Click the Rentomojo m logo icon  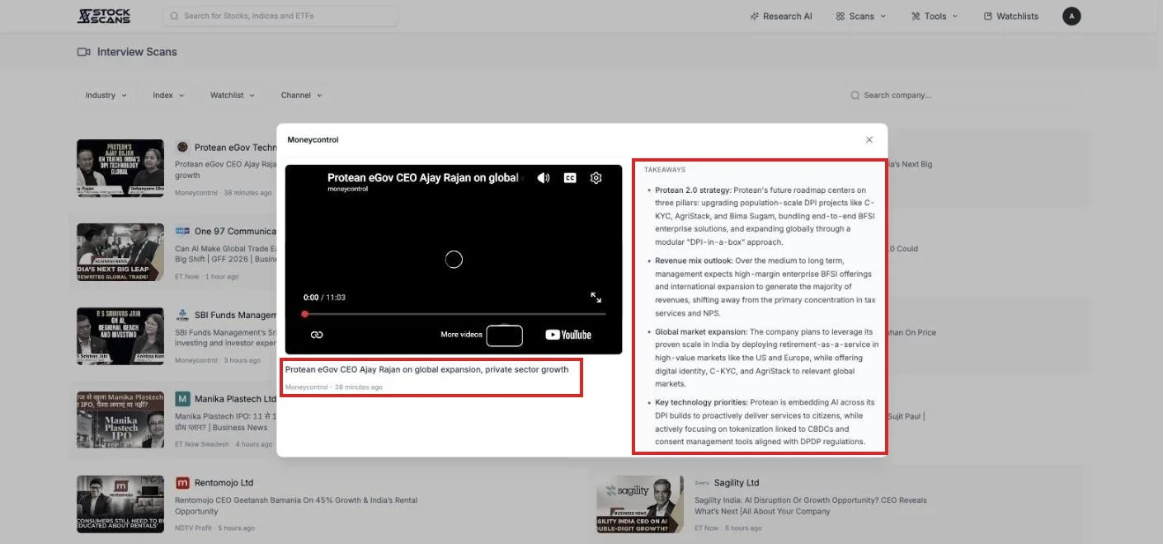coord(182,483)
